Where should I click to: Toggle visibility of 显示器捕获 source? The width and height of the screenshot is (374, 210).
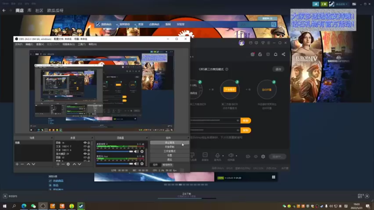pyautogui.click(x=85, y=154)
